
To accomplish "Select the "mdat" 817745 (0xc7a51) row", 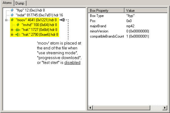I will coord(39,15).
